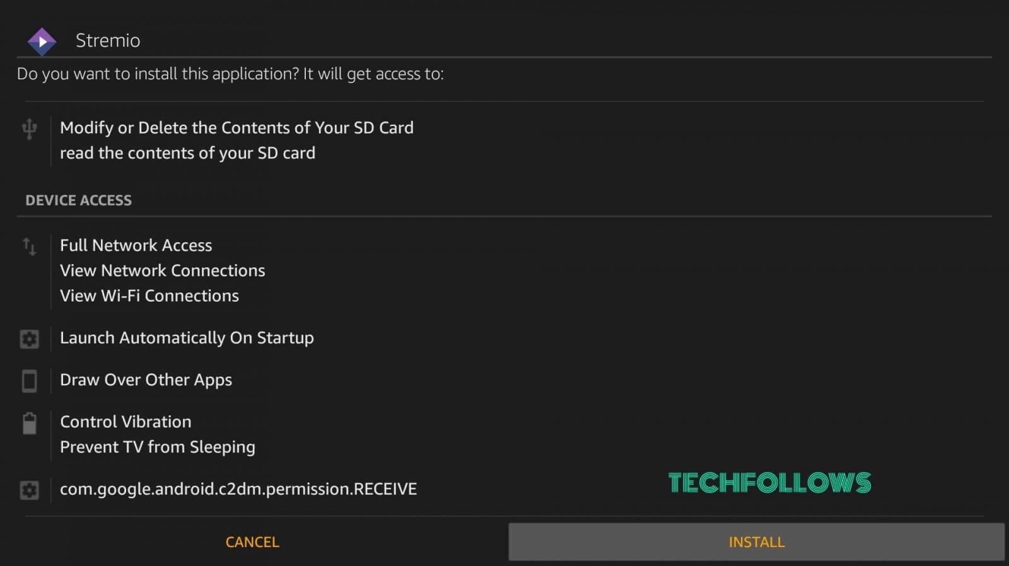Click the USB storage permission icon
This screenshot has width=1009, height=566.
(29, 128)
